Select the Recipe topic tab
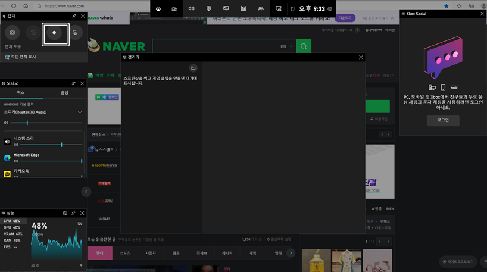The width and height of the screenshot is (487, 272). 227,254
